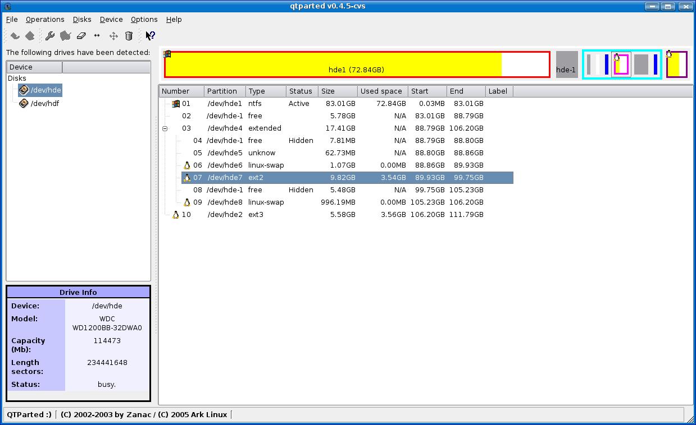Open the Disks menu

pos(82,19)
